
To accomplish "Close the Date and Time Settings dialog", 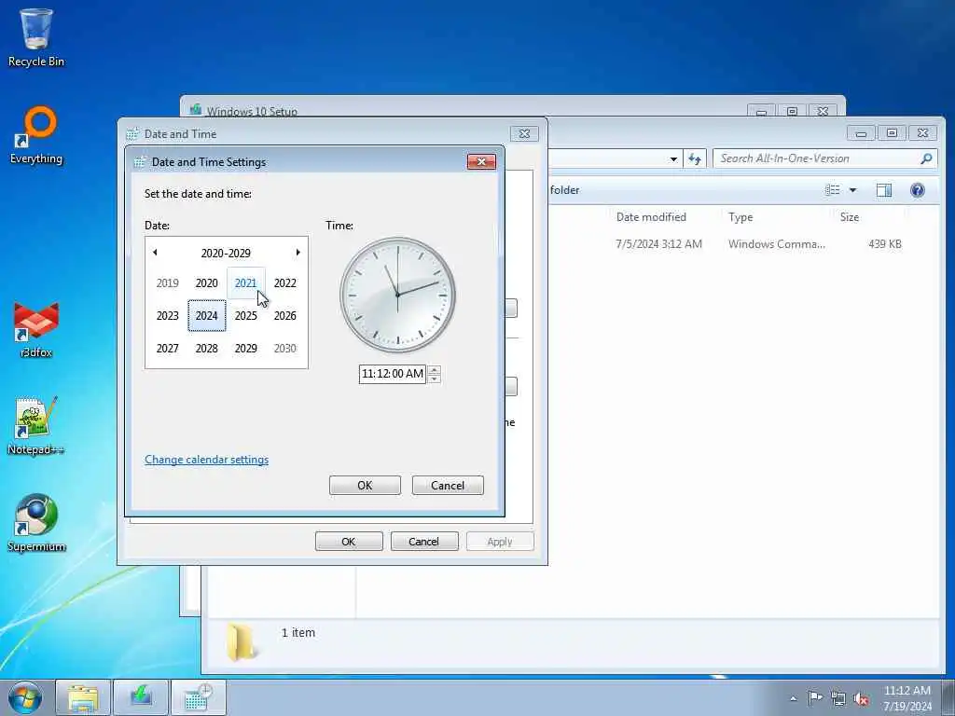I will coord(481,161).
